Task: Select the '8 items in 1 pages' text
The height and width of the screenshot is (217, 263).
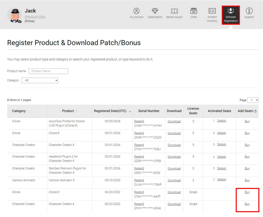Action: click(x=19, y=100)
